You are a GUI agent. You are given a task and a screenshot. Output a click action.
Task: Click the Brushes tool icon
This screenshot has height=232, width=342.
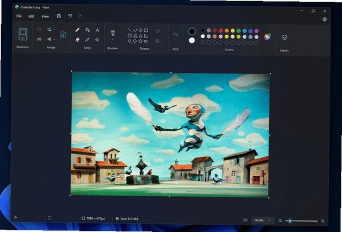[113, 33]
